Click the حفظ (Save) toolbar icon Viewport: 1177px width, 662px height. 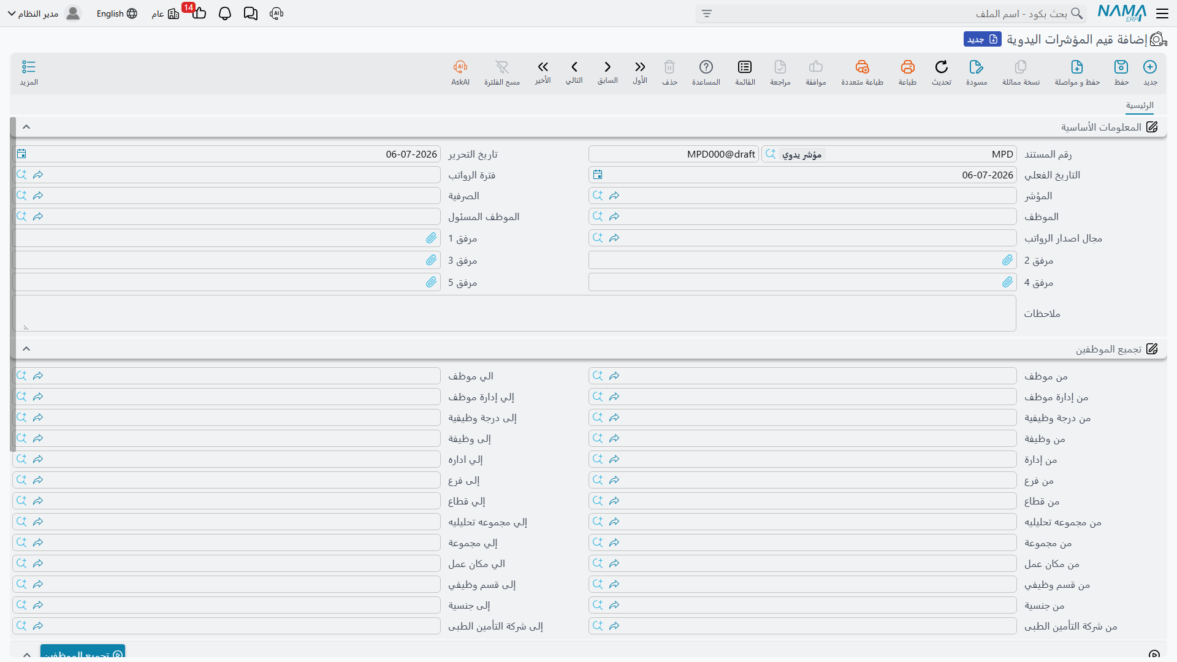(1121, 67)
